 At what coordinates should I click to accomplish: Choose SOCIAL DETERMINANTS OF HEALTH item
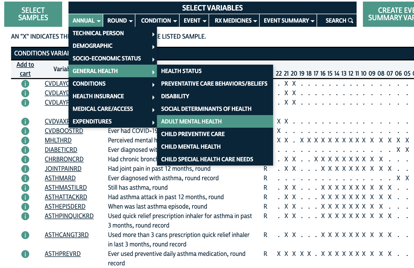(215, 109)
